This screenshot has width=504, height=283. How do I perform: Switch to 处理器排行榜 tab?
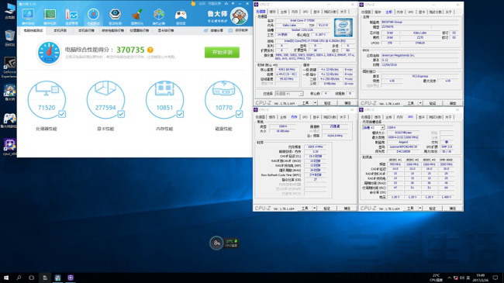point(140,30)
